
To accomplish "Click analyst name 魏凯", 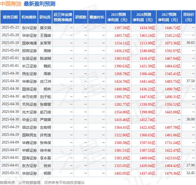I will [47, 66].
